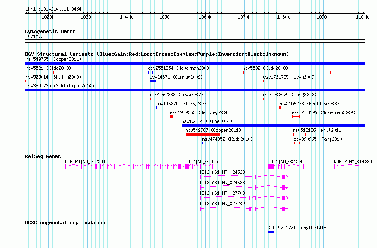Click the Cytogenetic Bands track title
Screen dimensions: 377x248
point(50,31)
